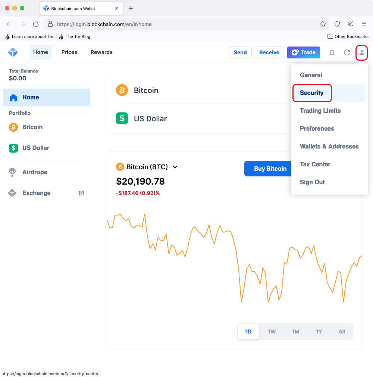Open the Learn more about Tor bookmark

tap(29, 36)
